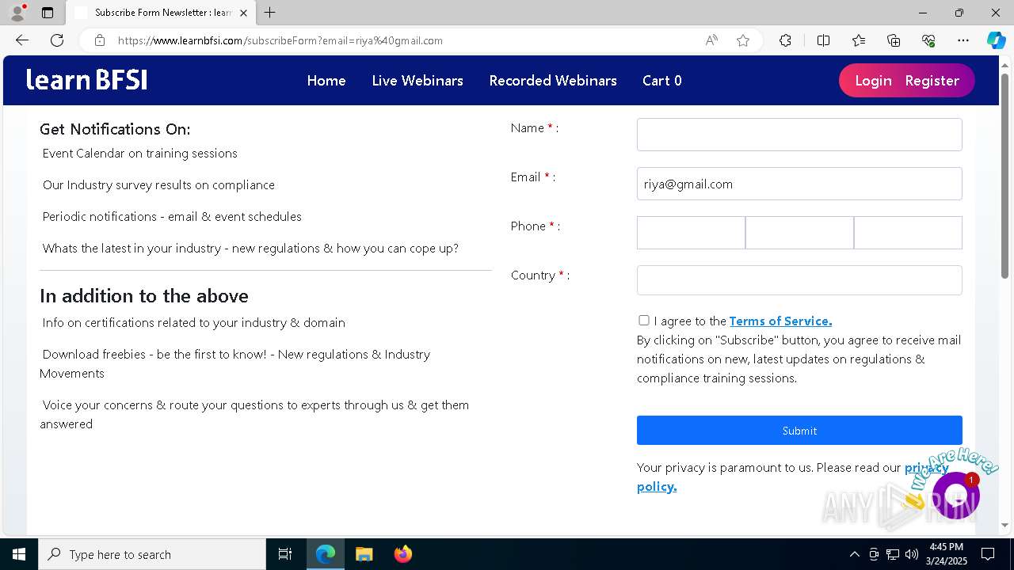Open the Terms of Service link
The image size is (1014, 570).
[x=780, y=321]
